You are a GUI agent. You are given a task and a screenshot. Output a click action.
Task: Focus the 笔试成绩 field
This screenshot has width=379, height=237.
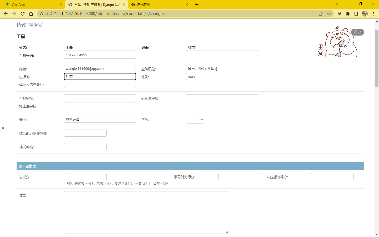click(x=85, y=147)
